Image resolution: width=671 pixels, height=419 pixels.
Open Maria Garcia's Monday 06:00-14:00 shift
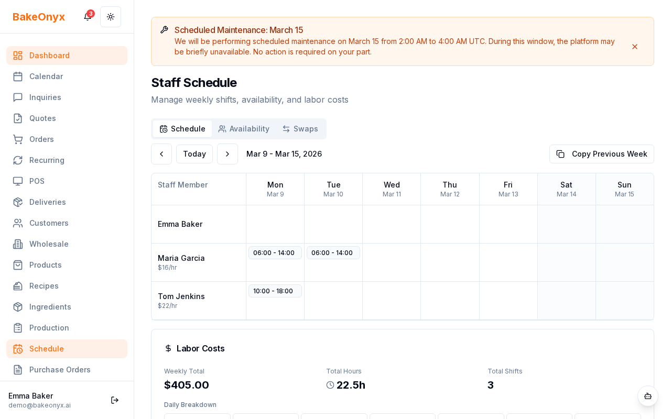[x=275, y=252]
